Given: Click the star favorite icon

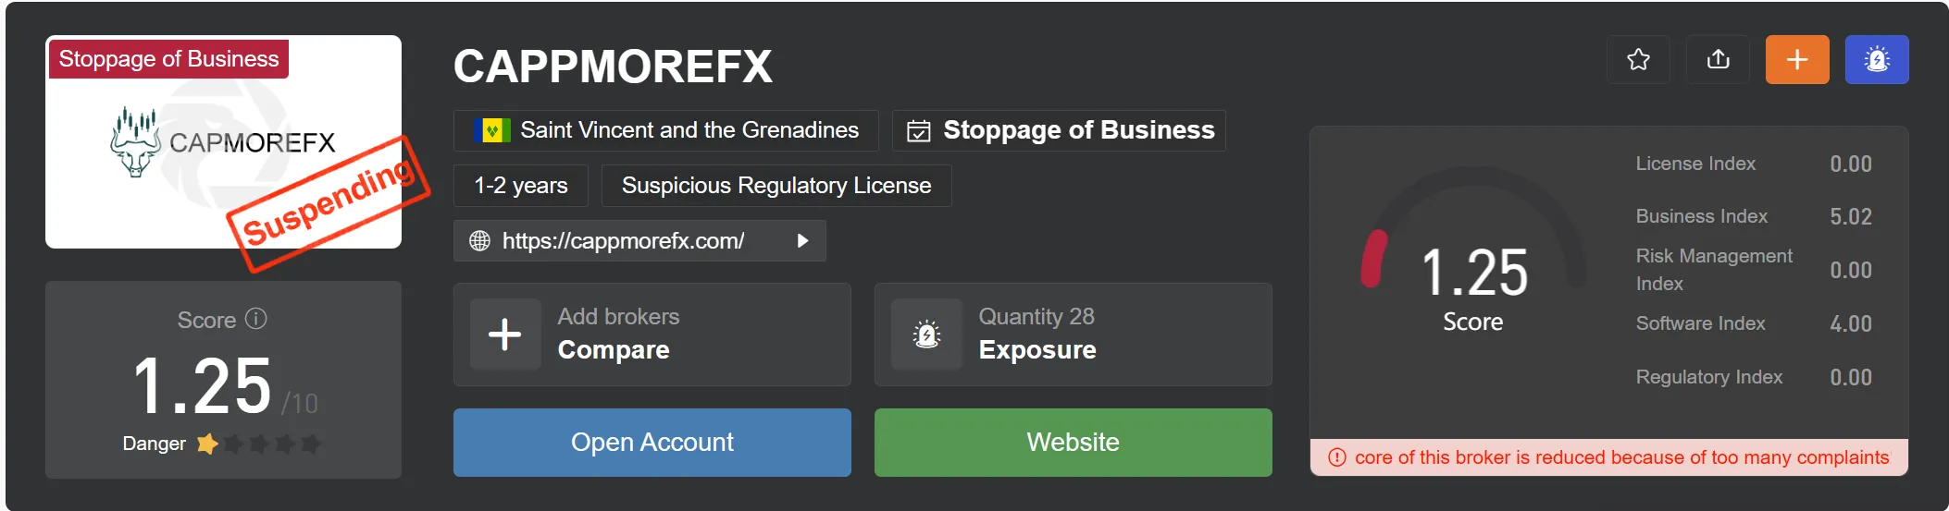Looking at the screenshot, I should tap(1638, 60).
